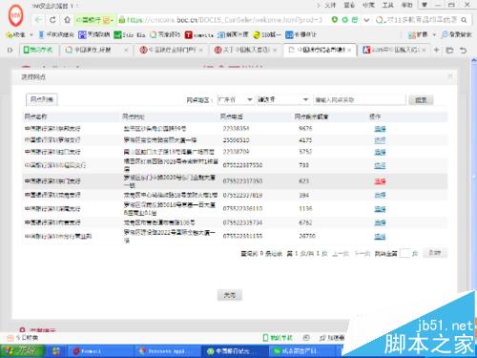This screenshot has width=477, height=358.
Task: Click the phone number 075522337350
Action: coord(242,181)
